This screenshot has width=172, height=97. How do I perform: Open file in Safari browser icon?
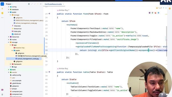(x=158, y=13)
